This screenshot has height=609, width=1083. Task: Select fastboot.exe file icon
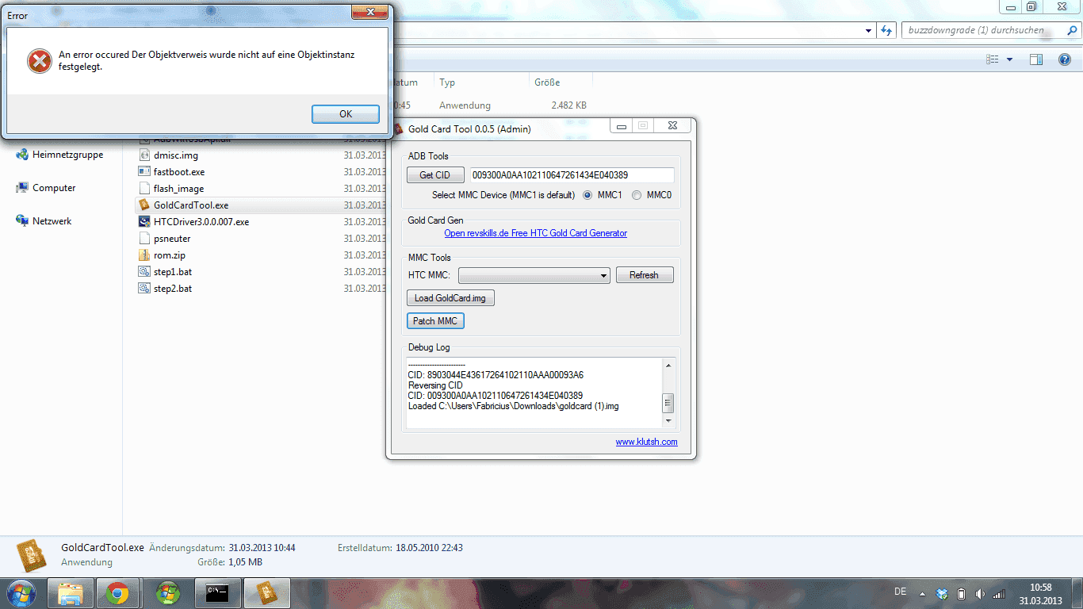point(144,172)
